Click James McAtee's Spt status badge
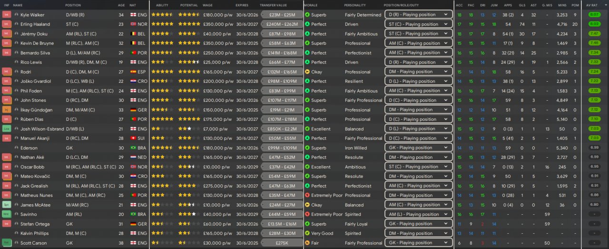Screen dimensions: 609x249 6,205
